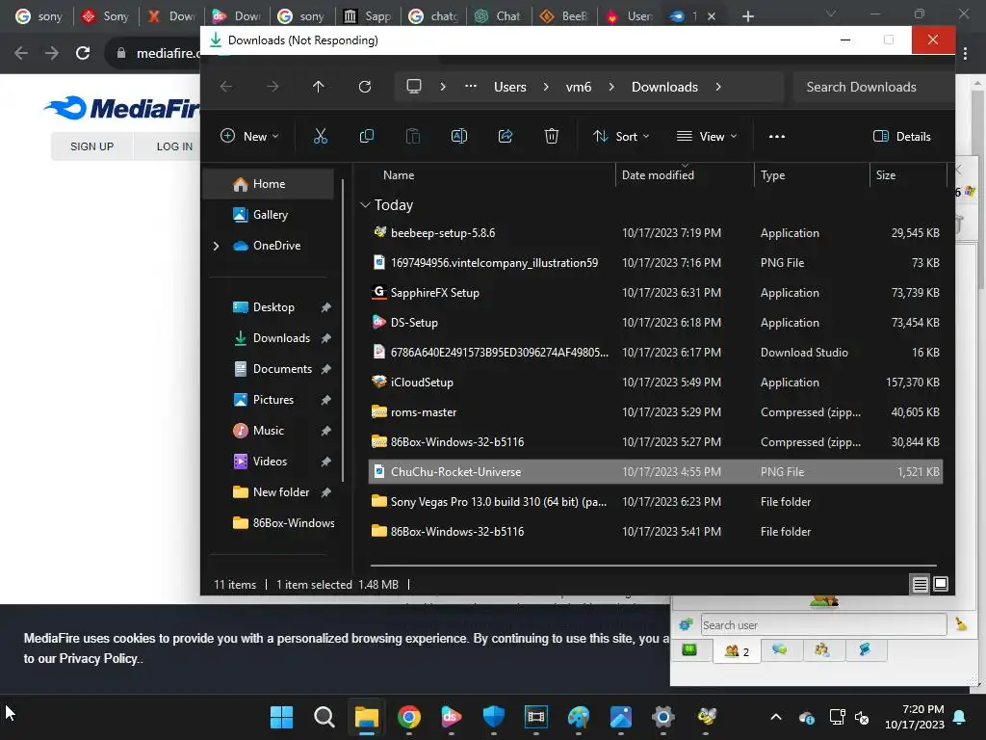Click SIGN UP on MediaFire

click(x=91, y=146)
